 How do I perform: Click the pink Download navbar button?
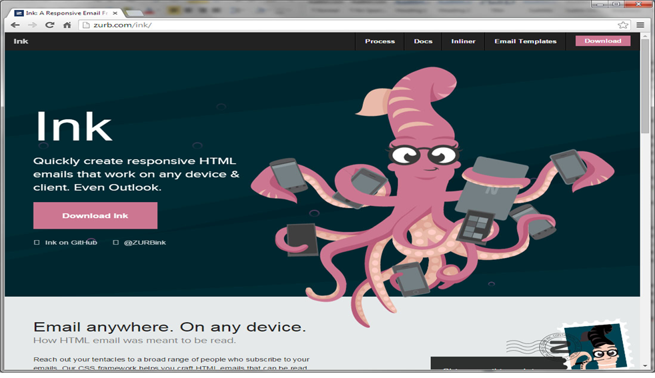[x=603, y=41]
